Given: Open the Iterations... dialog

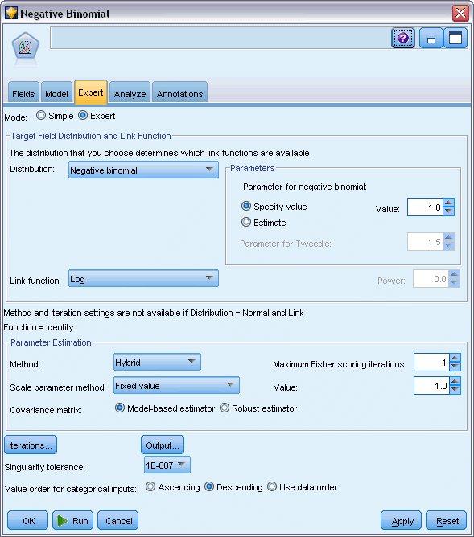Looking at the screenshot, I should tap(30, 445).
